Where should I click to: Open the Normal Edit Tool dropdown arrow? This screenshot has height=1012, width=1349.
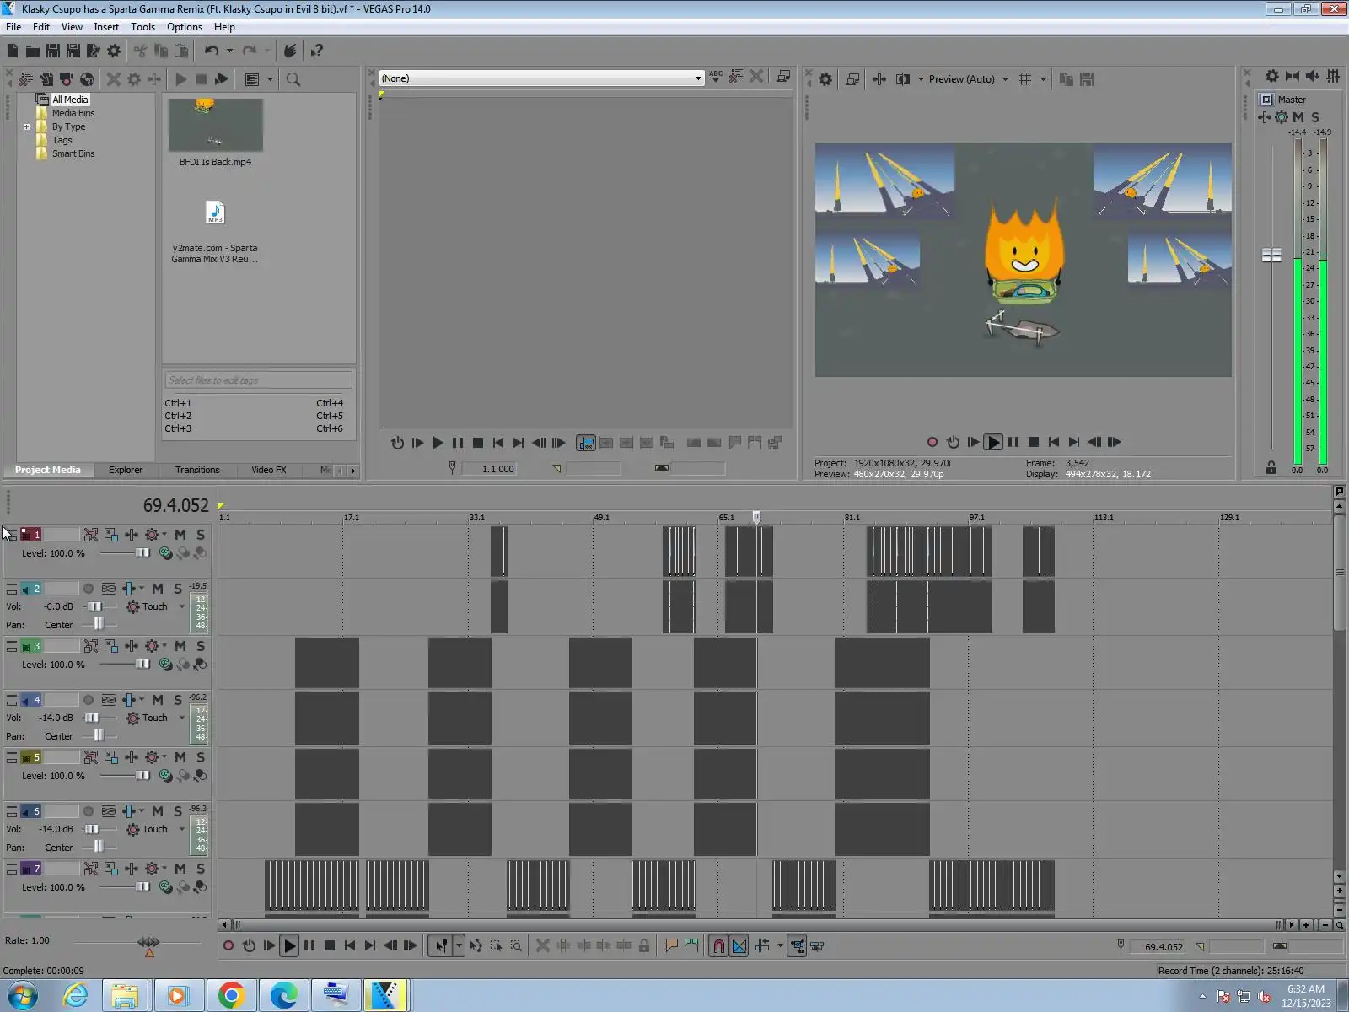[459, 946]
